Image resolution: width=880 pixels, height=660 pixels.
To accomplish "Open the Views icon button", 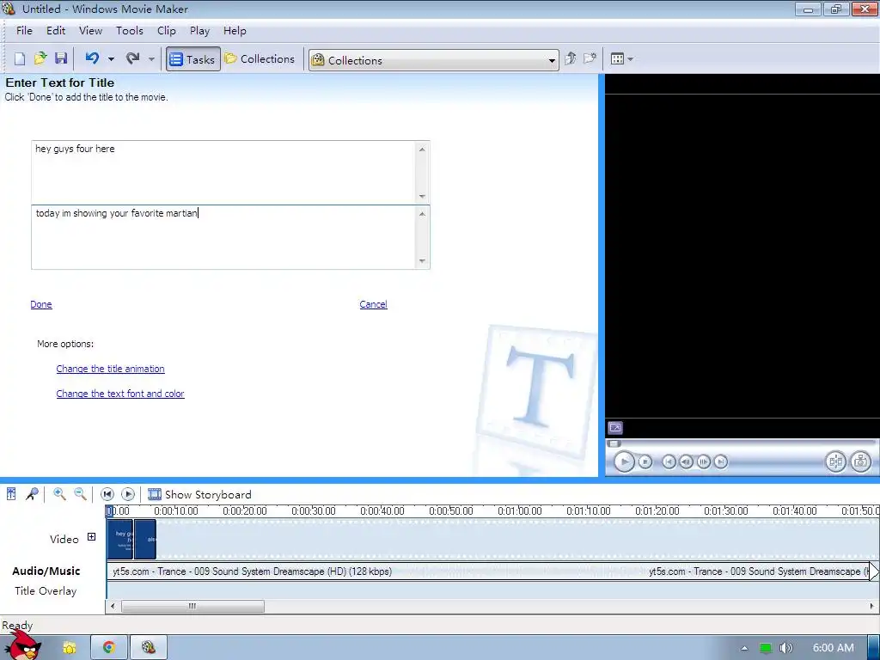I will [x=617, y=59].
